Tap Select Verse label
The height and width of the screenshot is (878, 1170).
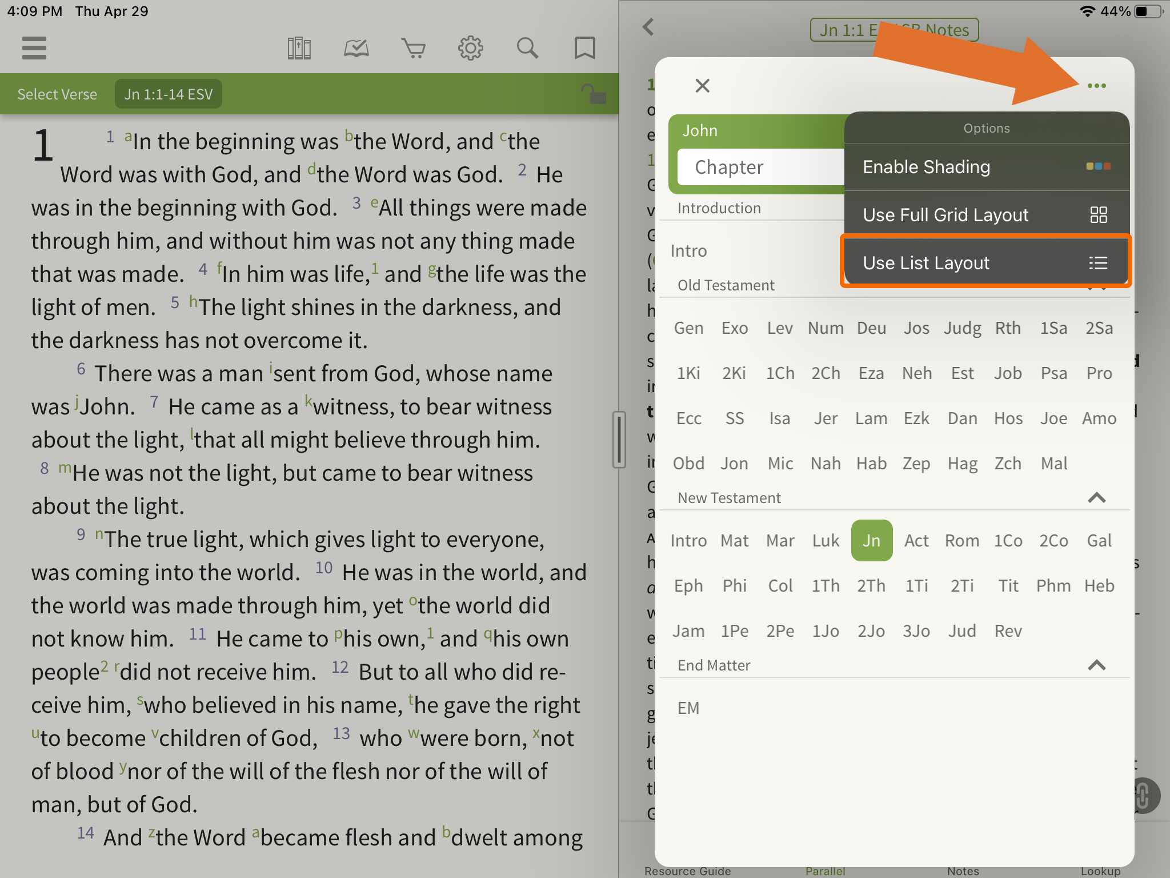[57, 94]
